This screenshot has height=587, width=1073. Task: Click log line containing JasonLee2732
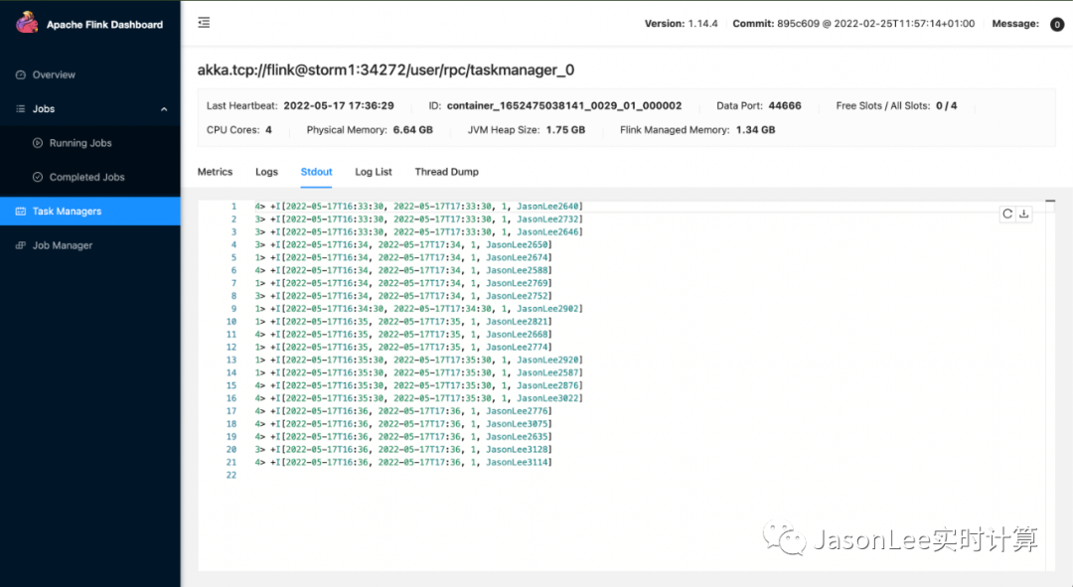[419, 220]
